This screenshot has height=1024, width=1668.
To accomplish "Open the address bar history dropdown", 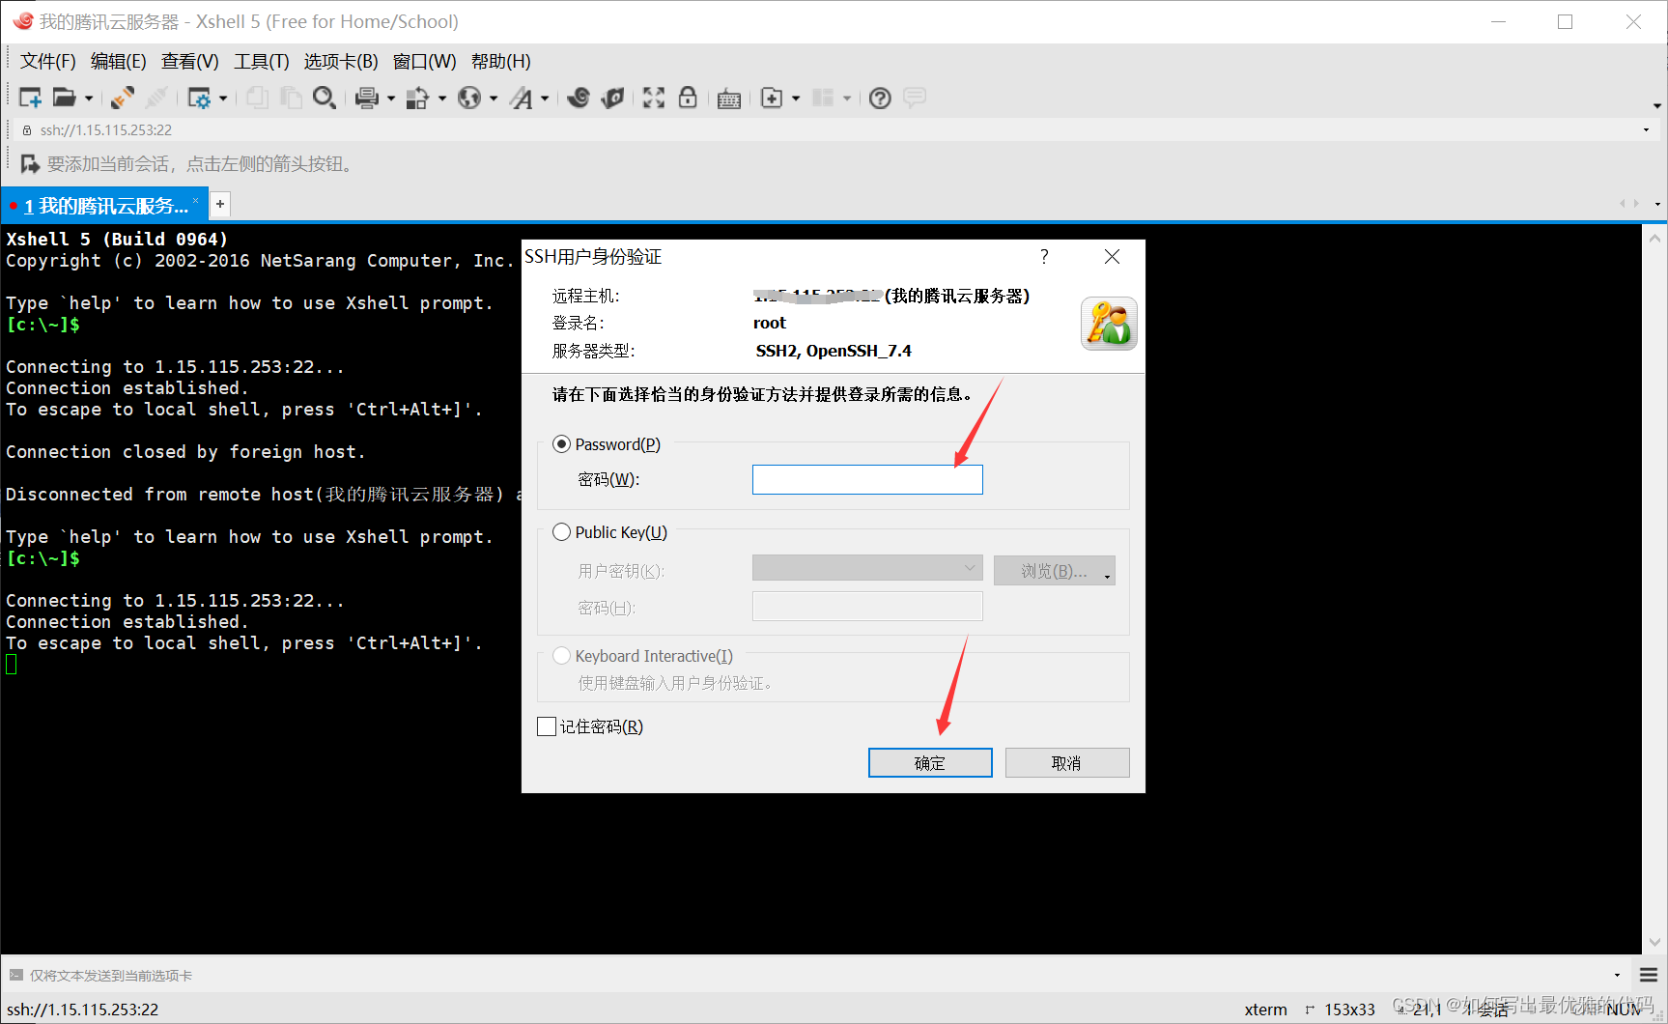I will point(1647,129).
